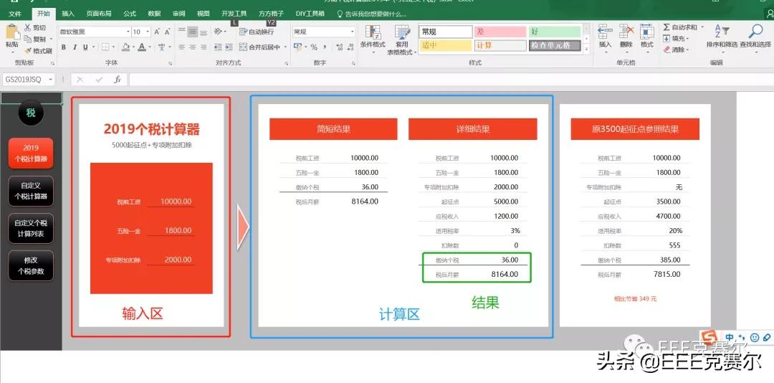Image resolution: width=774 pixels, height=383 pixels.
Task: Open the font size dropdown showing 10
Action: tap(148, 32)
